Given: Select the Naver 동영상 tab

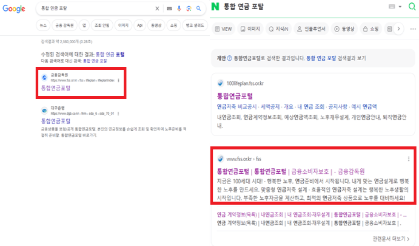Looking at the screenshot, I should click(344, 29).
